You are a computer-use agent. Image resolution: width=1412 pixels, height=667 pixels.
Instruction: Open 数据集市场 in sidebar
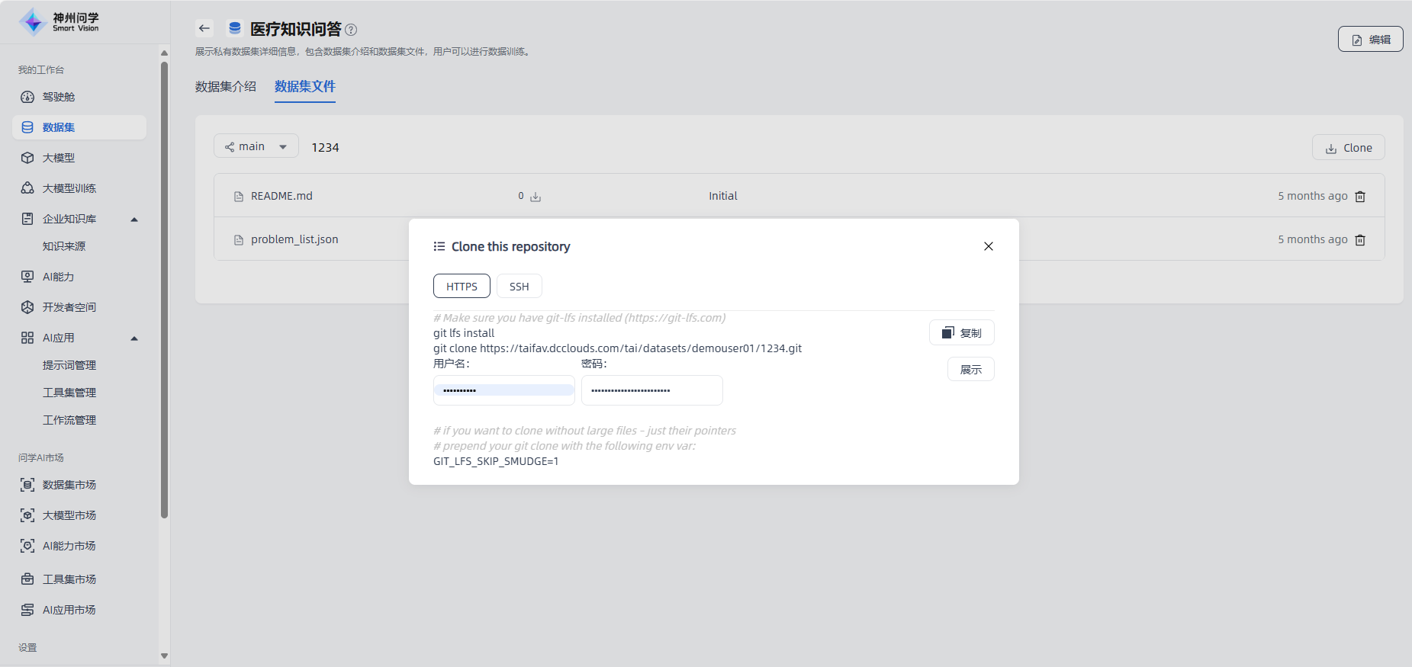point(69,485)
